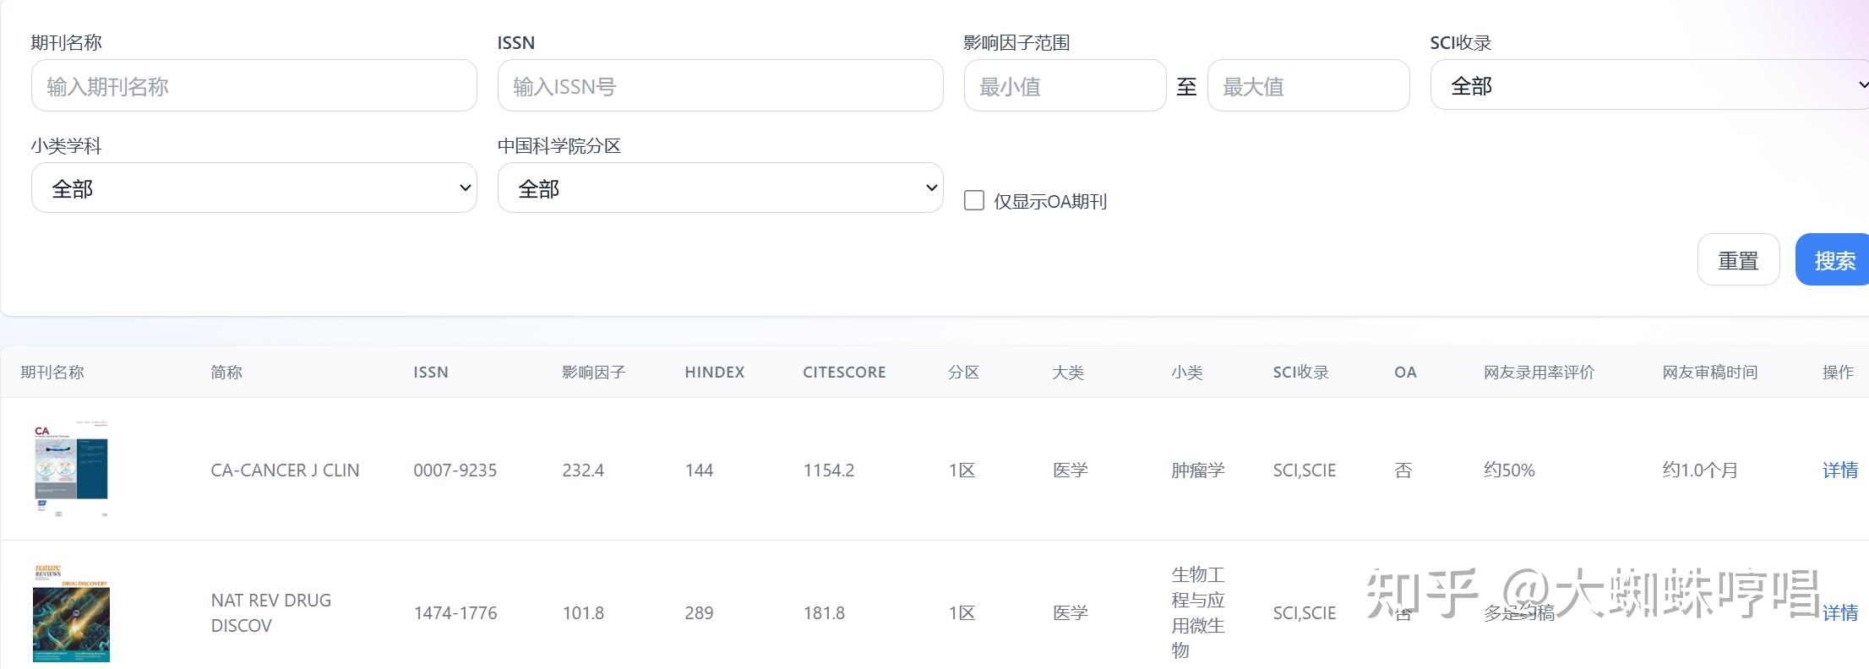Enable the 仅显示OA期刊 checkbox
Screen dimensions: 1869x669
pos(974,201)
